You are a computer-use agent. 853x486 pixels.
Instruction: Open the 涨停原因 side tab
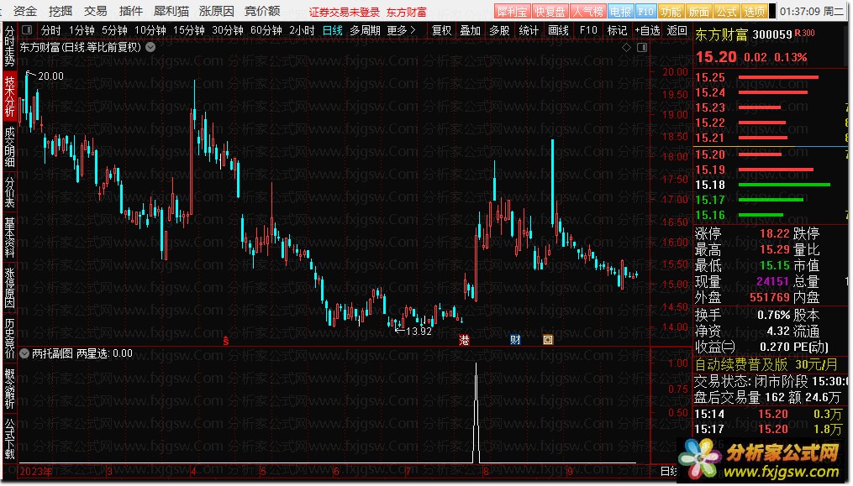[x=10, y=288]
